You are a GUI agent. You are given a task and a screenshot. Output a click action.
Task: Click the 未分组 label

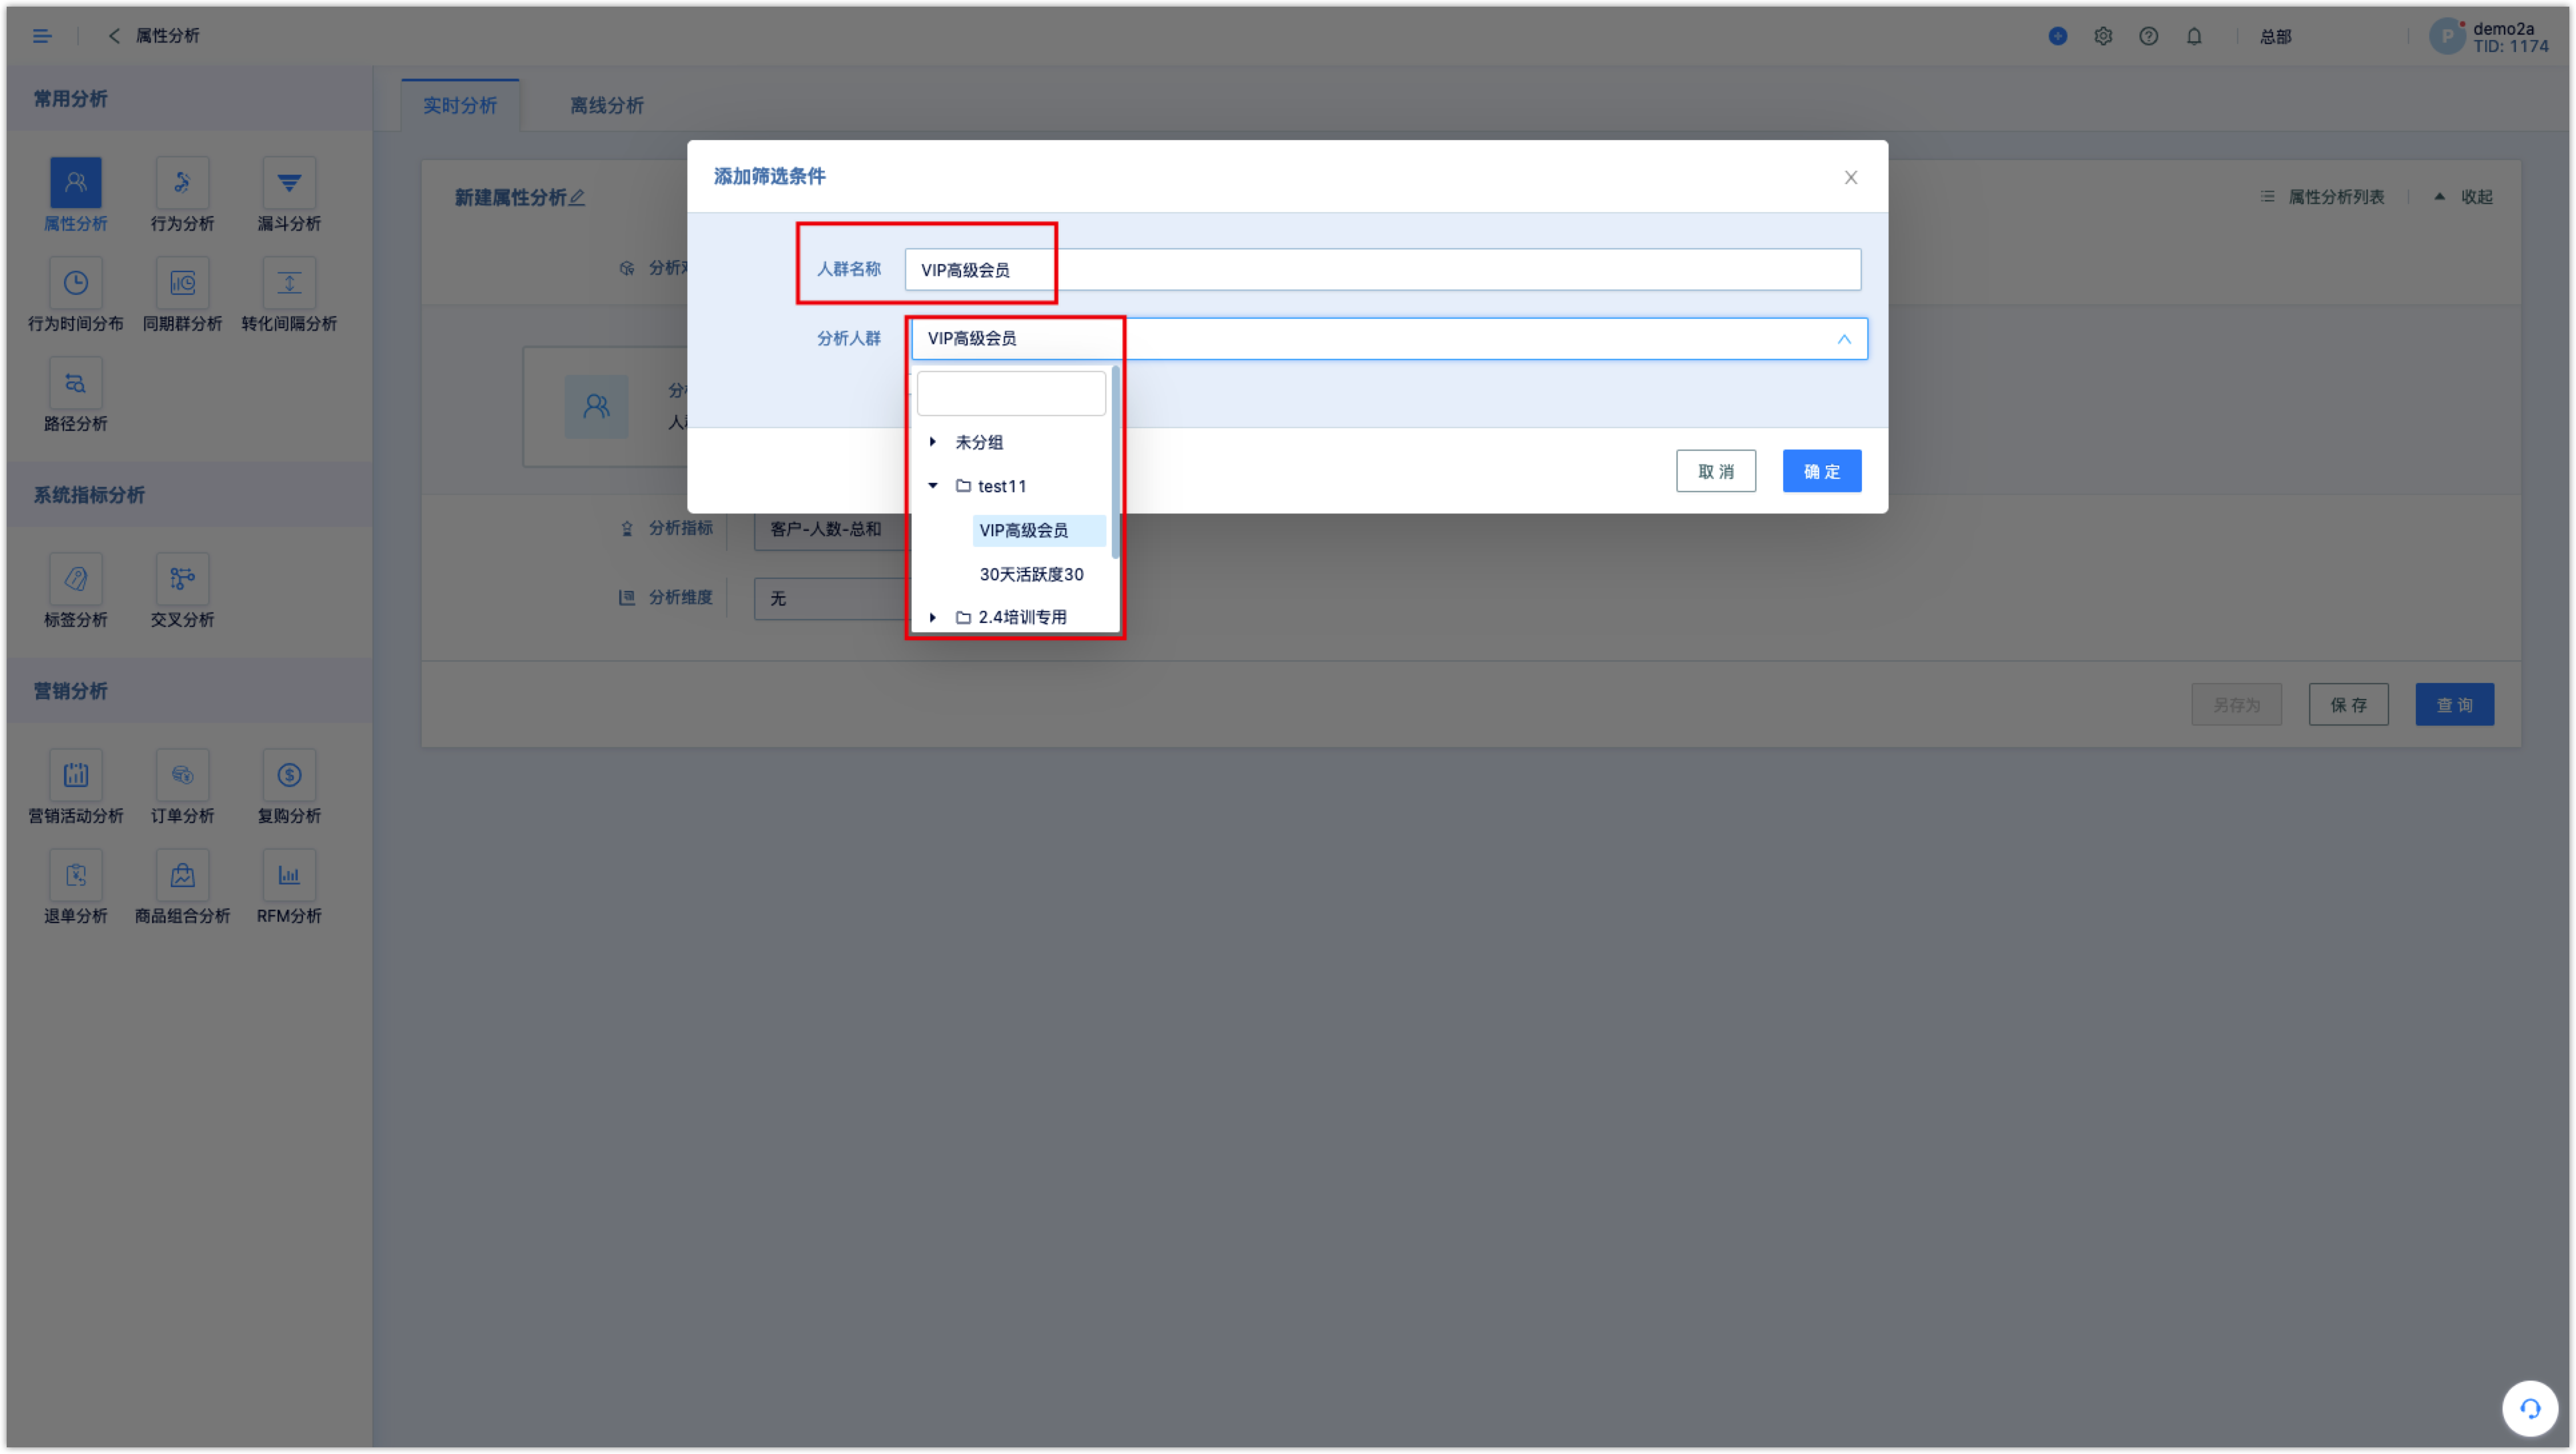click(x=979, y=442)
